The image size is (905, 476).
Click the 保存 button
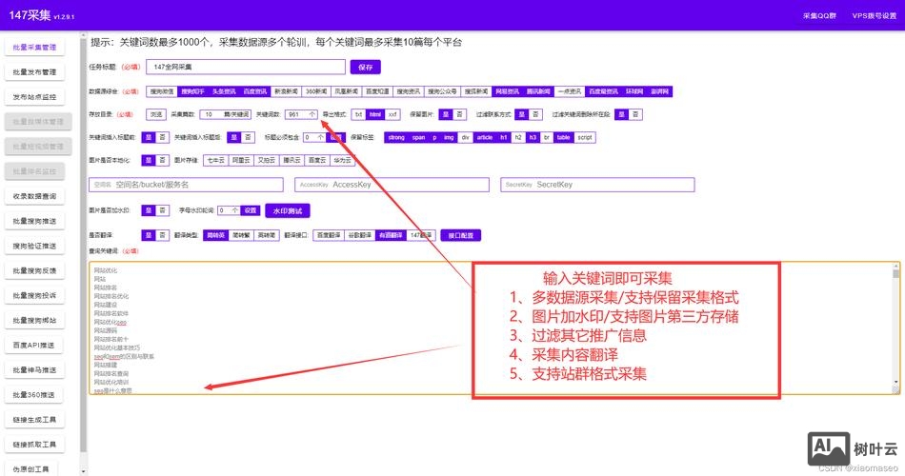366,67
